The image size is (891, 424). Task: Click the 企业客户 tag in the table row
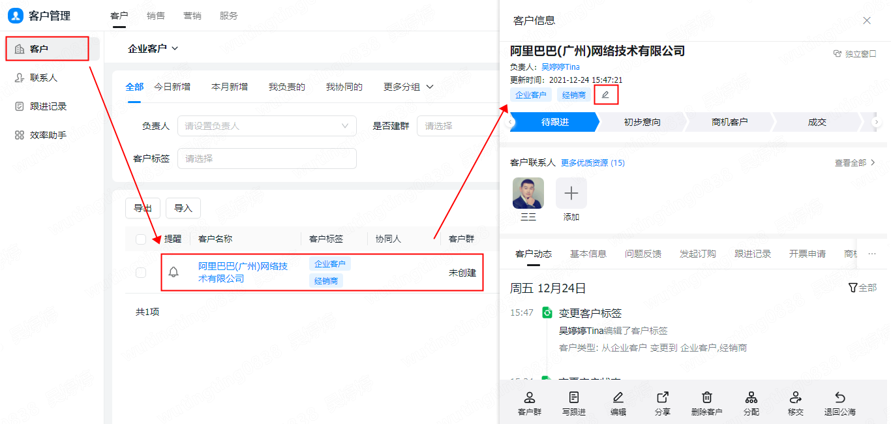point(330,264)
